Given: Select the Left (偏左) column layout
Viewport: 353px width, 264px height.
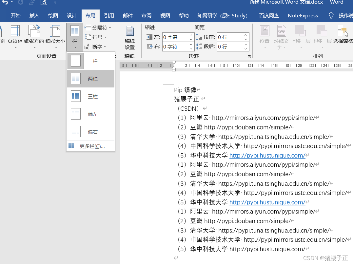Looking at the screenshot, I should (x=91, y=114).
